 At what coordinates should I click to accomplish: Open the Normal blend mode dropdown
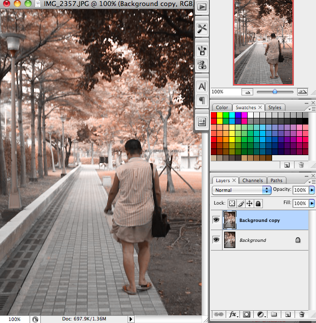(x=241, y=190)
